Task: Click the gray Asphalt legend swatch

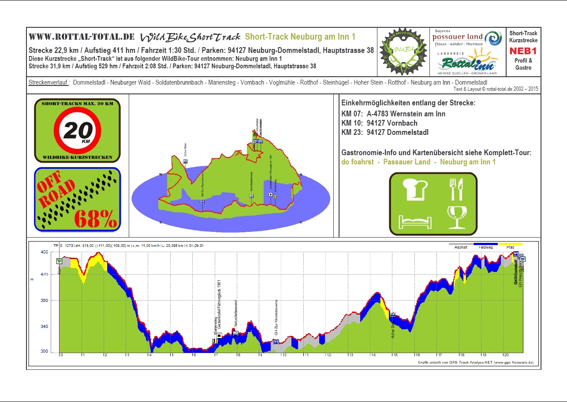Action: coord(461,244)
